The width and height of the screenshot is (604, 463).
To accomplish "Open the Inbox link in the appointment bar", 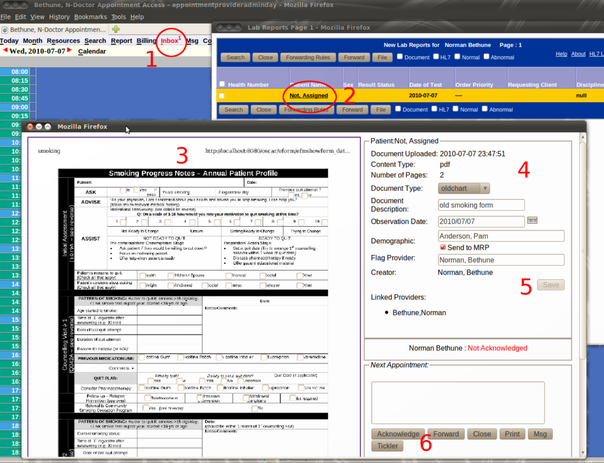I will point(170,41).
